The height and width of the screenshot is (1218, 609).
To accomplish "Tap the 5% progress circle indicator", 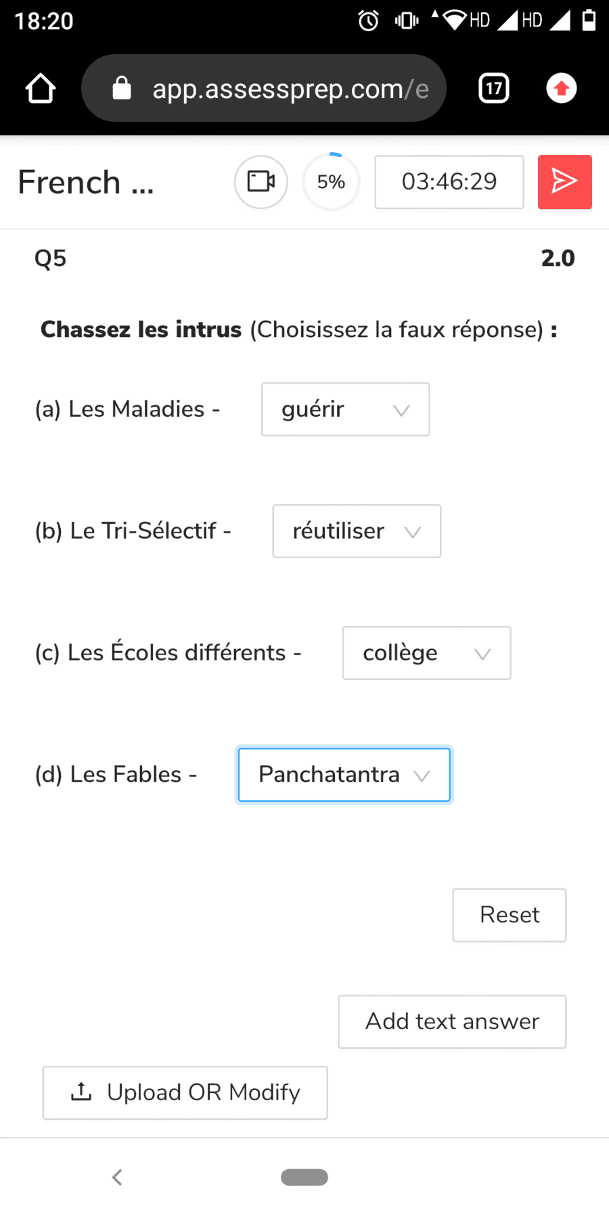I will [331, 182].
